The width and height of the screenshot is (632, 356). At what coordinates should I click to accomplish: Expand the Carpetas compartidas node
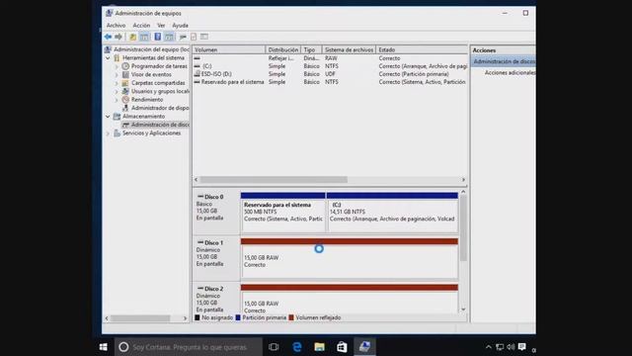(117, 83)
